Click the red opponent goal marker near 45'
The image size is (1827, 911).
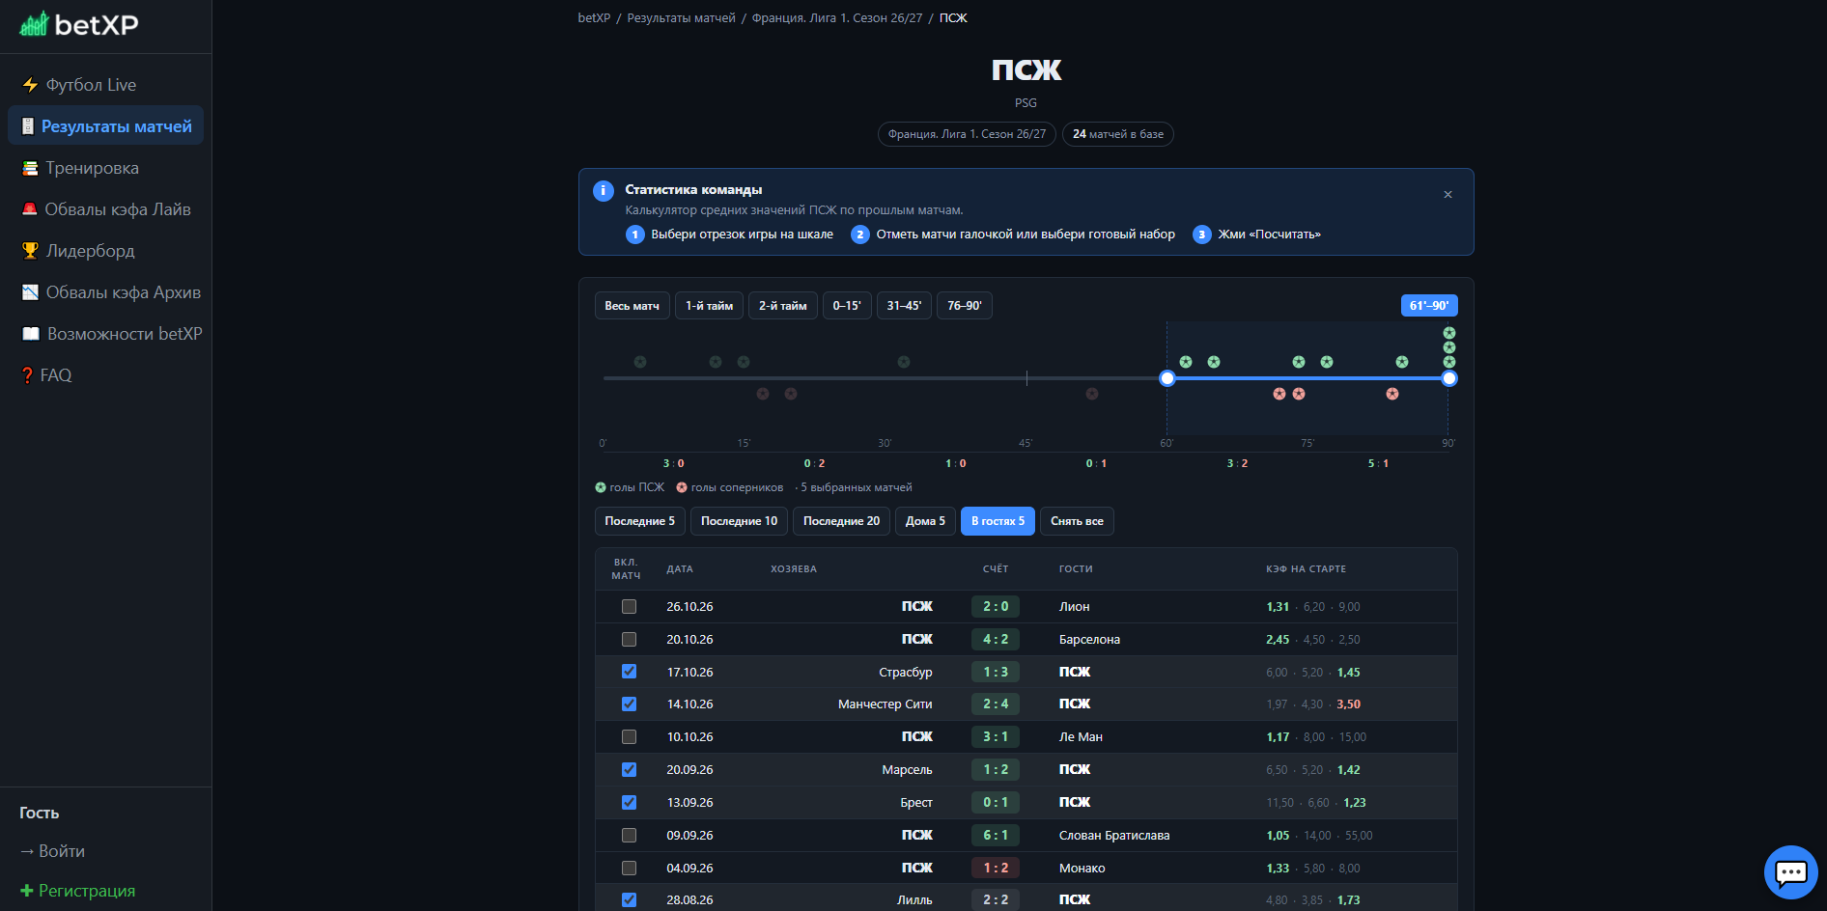pyautogui.click(x=1092, y=394)
